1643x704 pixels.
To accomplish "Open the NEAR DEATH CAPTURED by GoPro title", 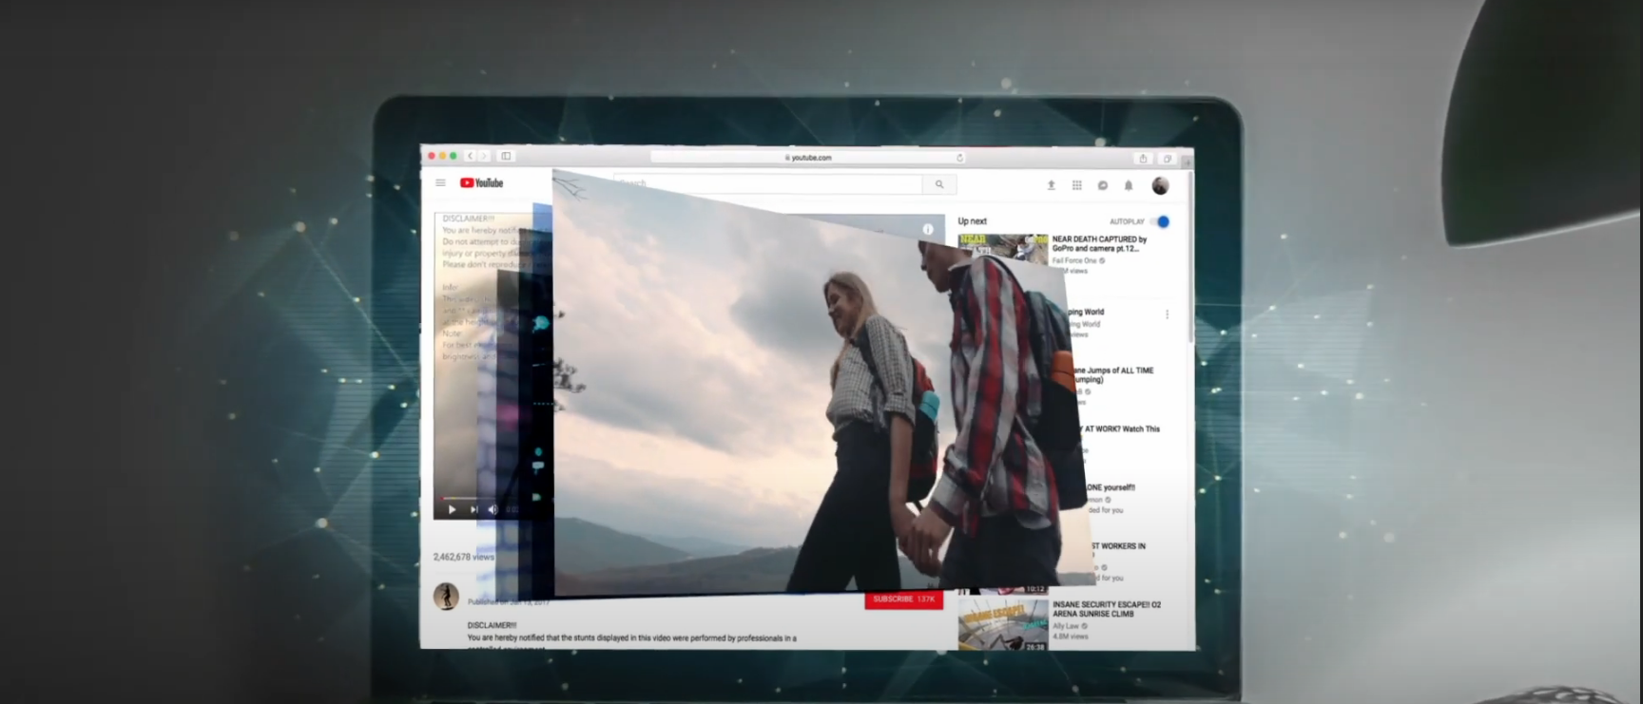I will (1099, 244).
